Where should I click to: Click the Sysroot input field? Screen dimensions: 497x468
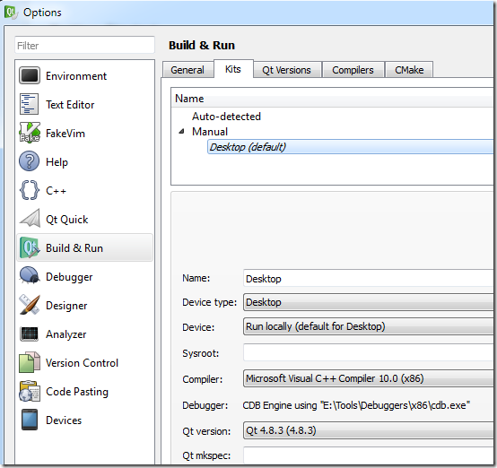368,352
